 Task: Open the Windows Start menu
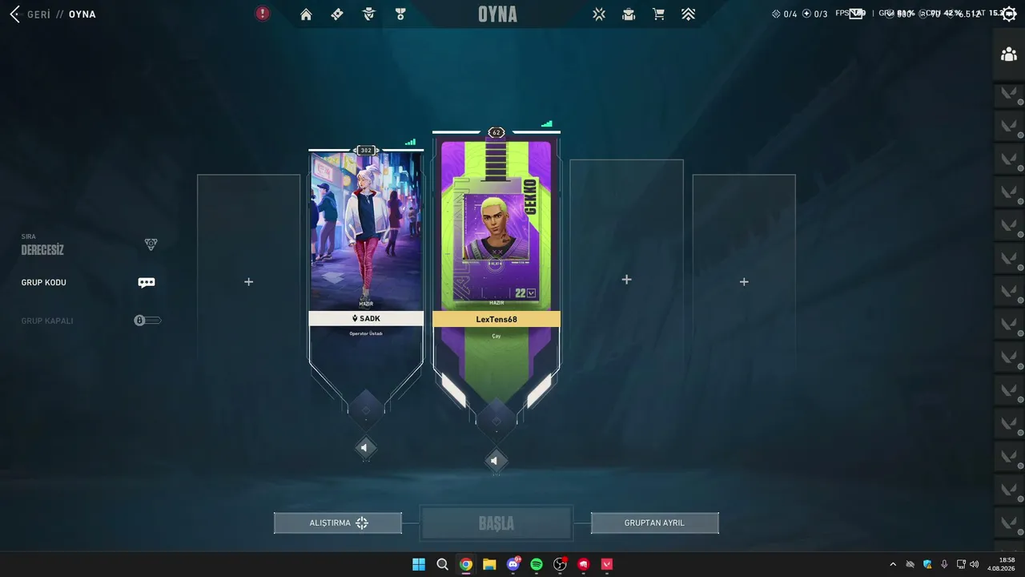(419, 564)
